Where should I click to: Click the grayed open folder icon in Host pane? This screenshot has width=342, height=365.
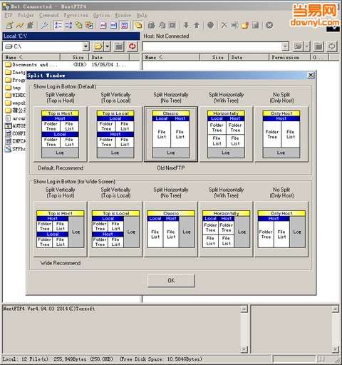(x=298, y=46)
